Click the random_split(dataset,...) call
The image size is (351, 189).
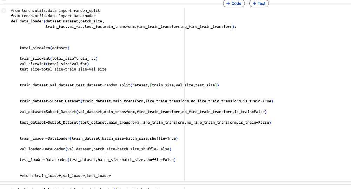(x=161, y=85)
